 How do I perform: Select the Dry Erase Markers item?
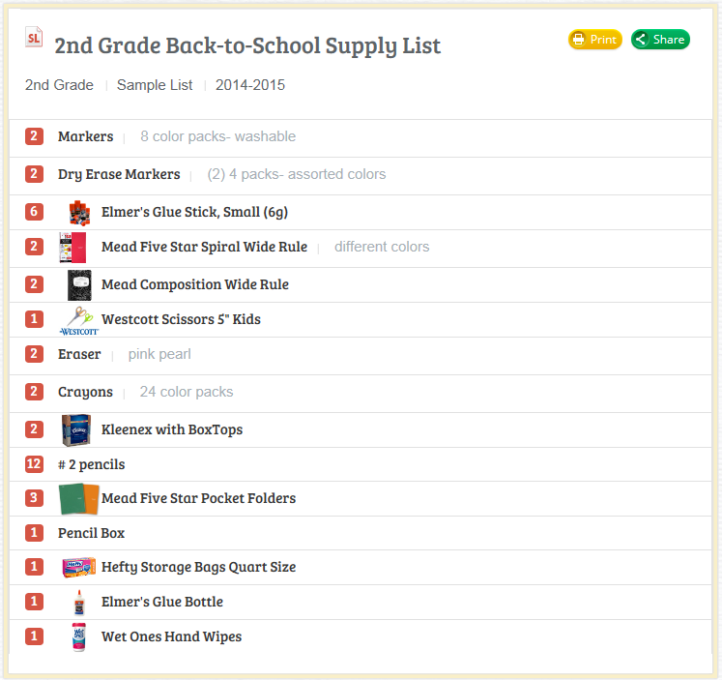(119, 175)
